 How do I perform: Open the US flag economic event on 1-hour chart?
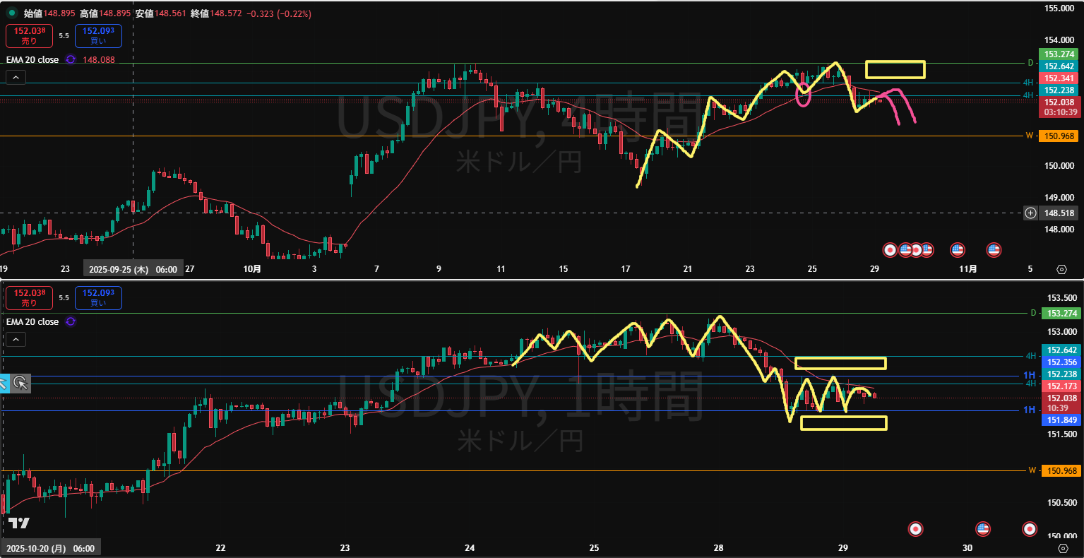click(982, 528)
